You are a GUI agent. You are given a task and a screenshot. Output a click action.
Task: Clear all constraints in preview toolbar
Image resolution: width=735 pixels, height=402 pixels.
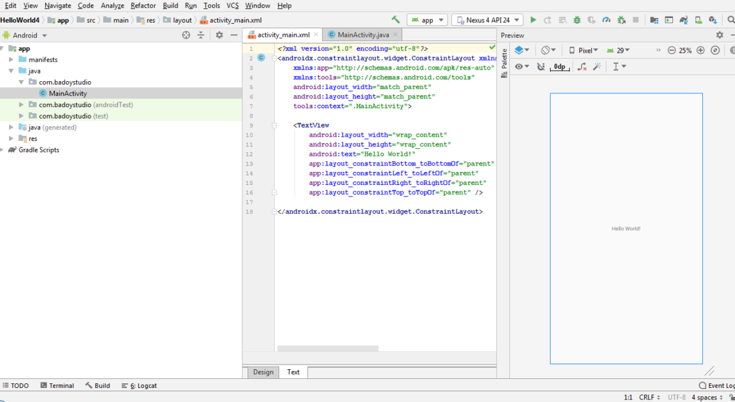(582, 66)
